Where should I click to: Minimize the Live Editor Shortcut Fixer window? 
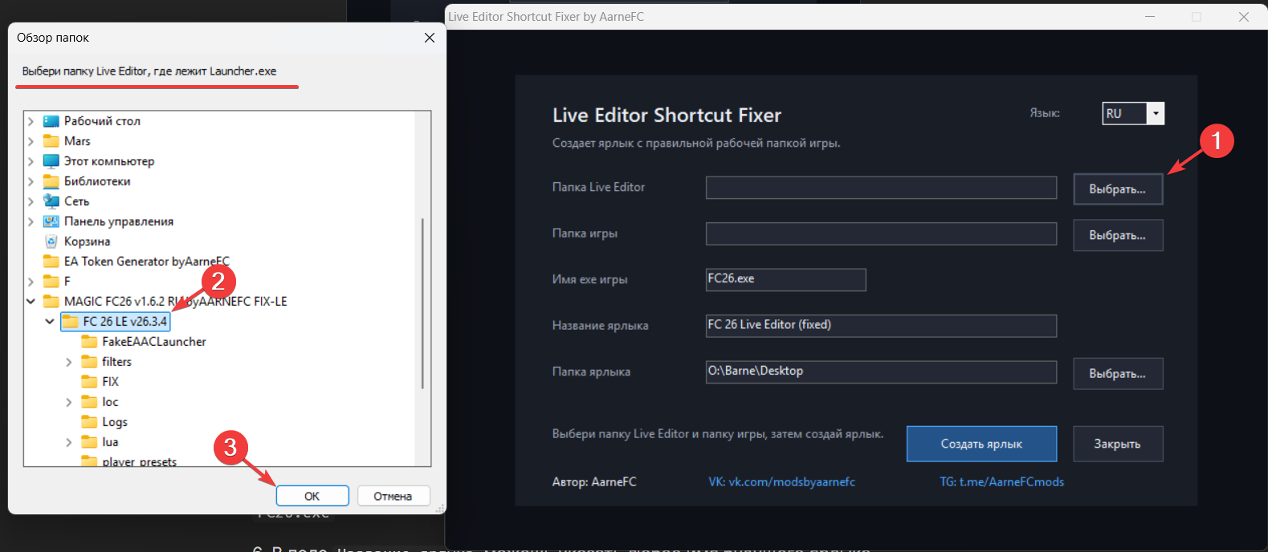(x=1150, y=16)
